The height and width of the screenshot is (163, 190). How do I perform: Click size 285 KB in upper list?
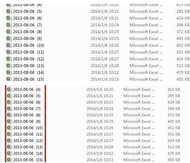click(183, 11)
